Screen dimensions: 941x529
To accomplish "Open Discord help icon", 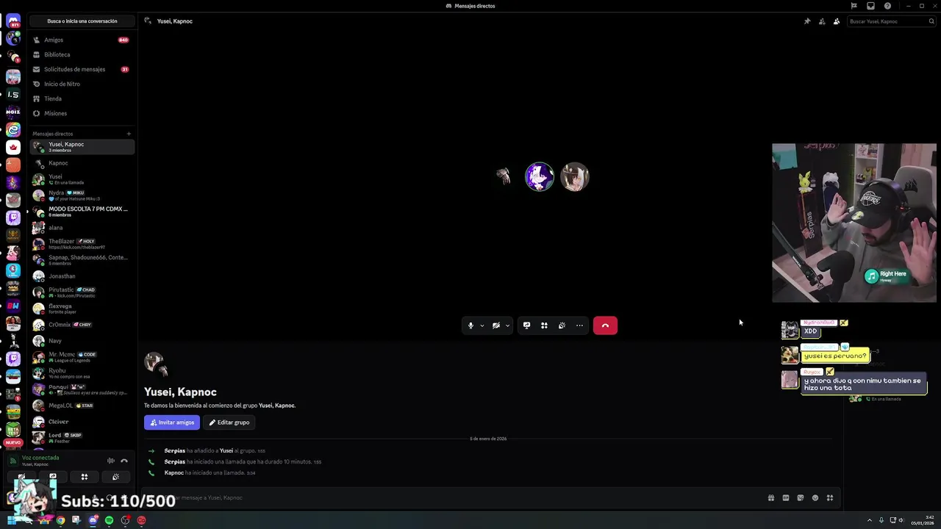I will pyautogui.click(x=887, y=6).
